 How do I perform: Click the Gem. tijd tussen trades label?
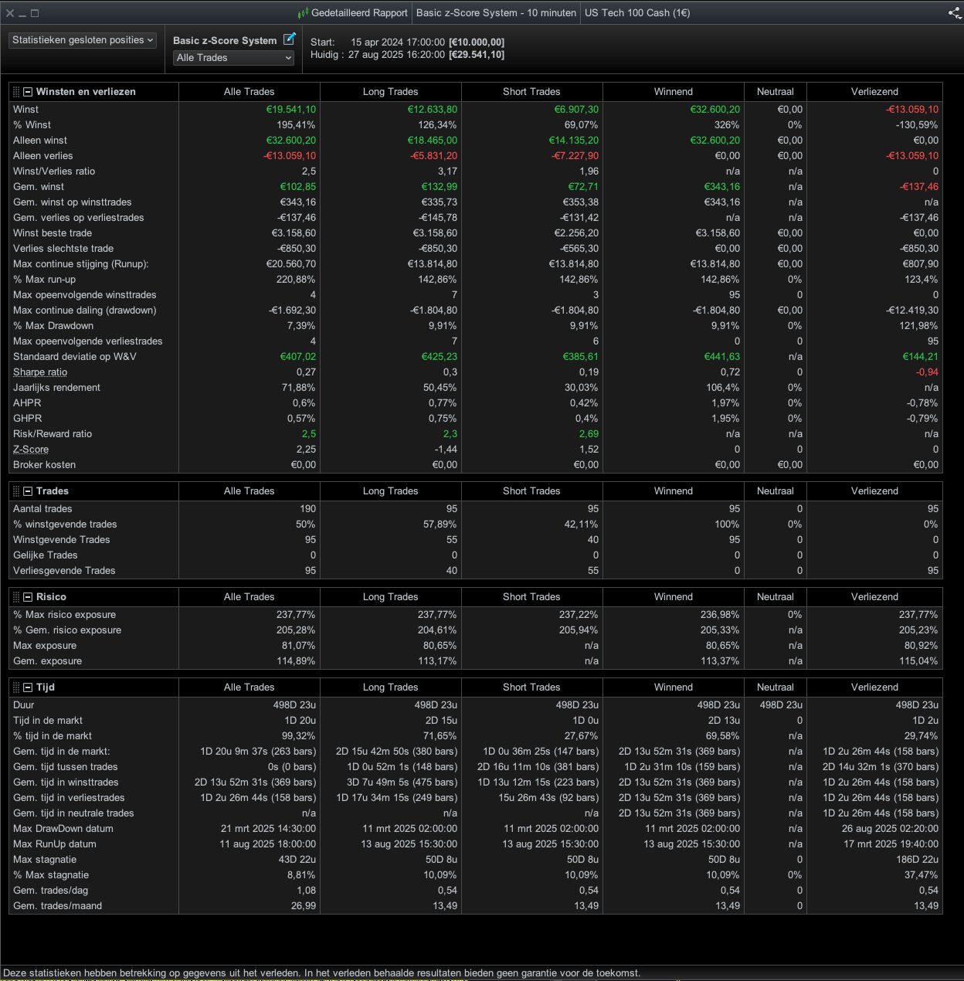[x=66, y=767]
